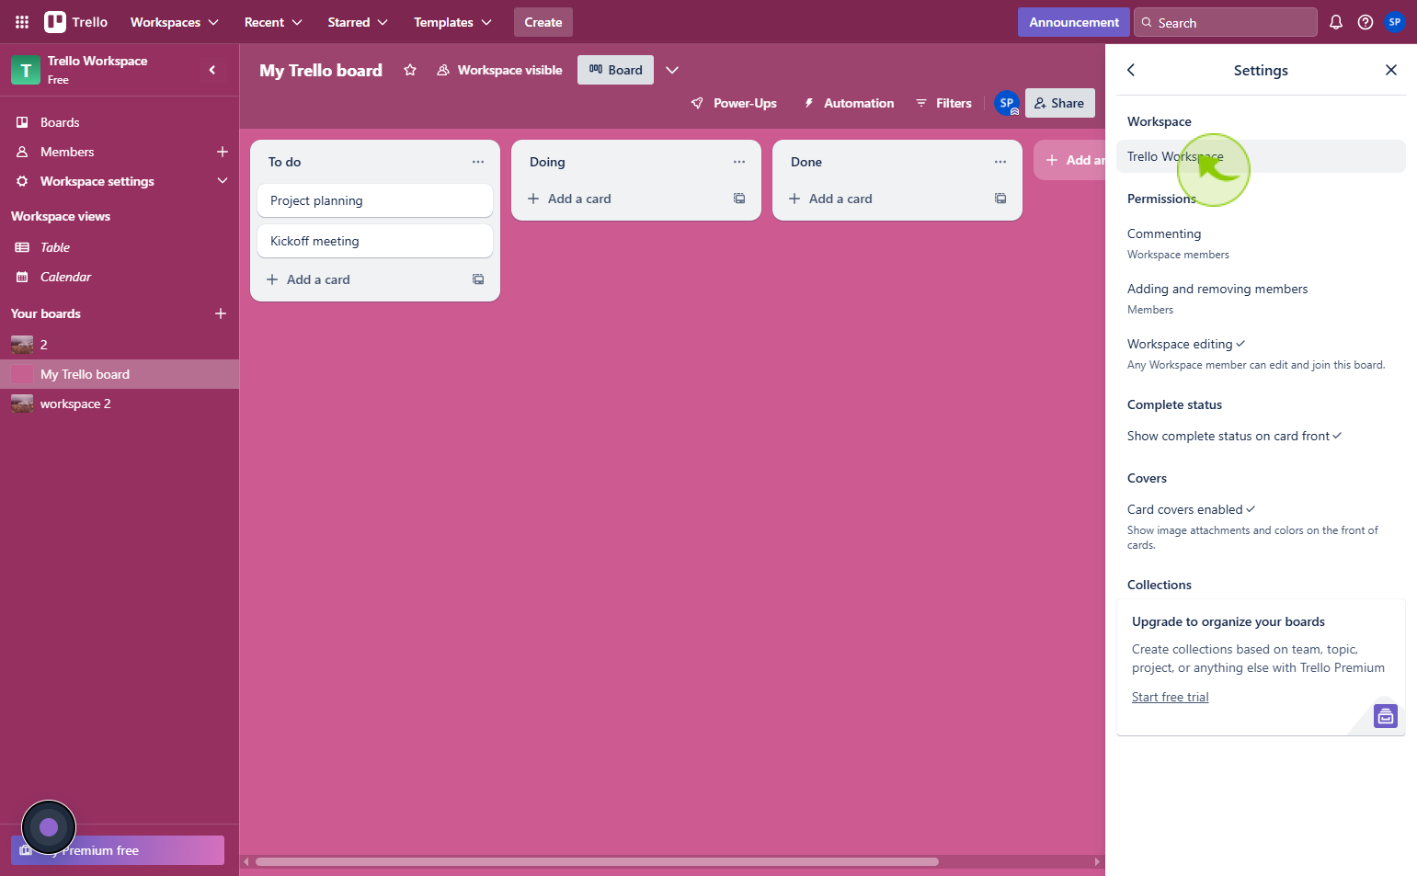Screen dimensions: 1417x876
Task: Click the Trello Workspace green T icon
Action: click(26, 70)
